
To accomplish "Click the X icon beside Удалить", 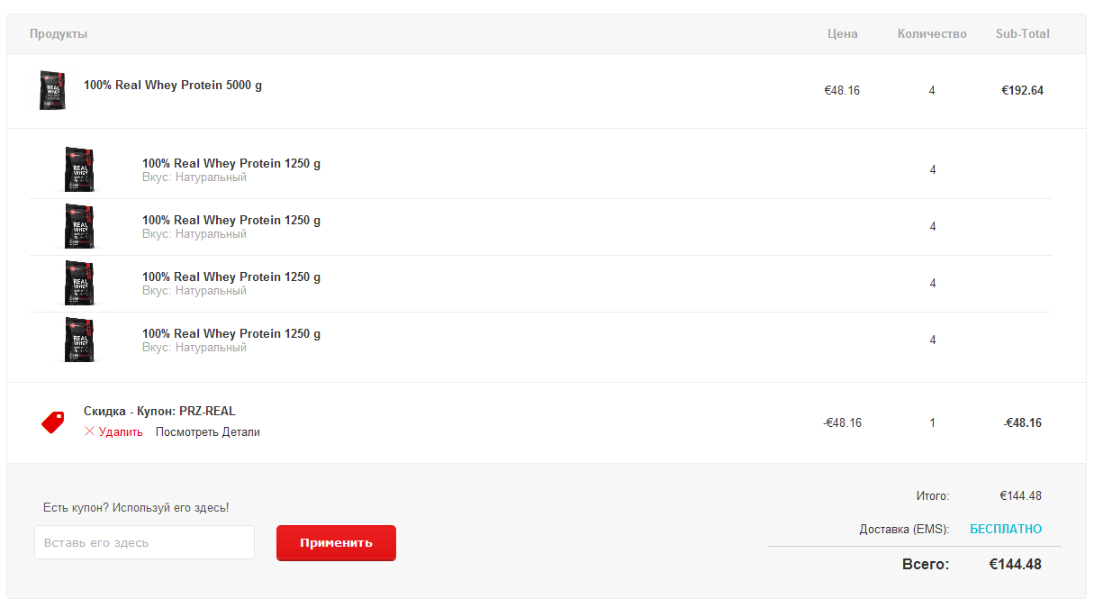I will [x=89, y=431].
